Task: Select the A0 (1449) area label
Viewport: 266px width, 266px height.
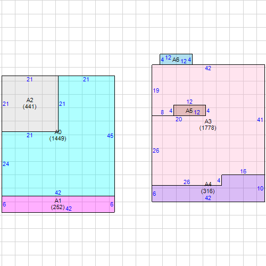Action: tap(58, 135)
